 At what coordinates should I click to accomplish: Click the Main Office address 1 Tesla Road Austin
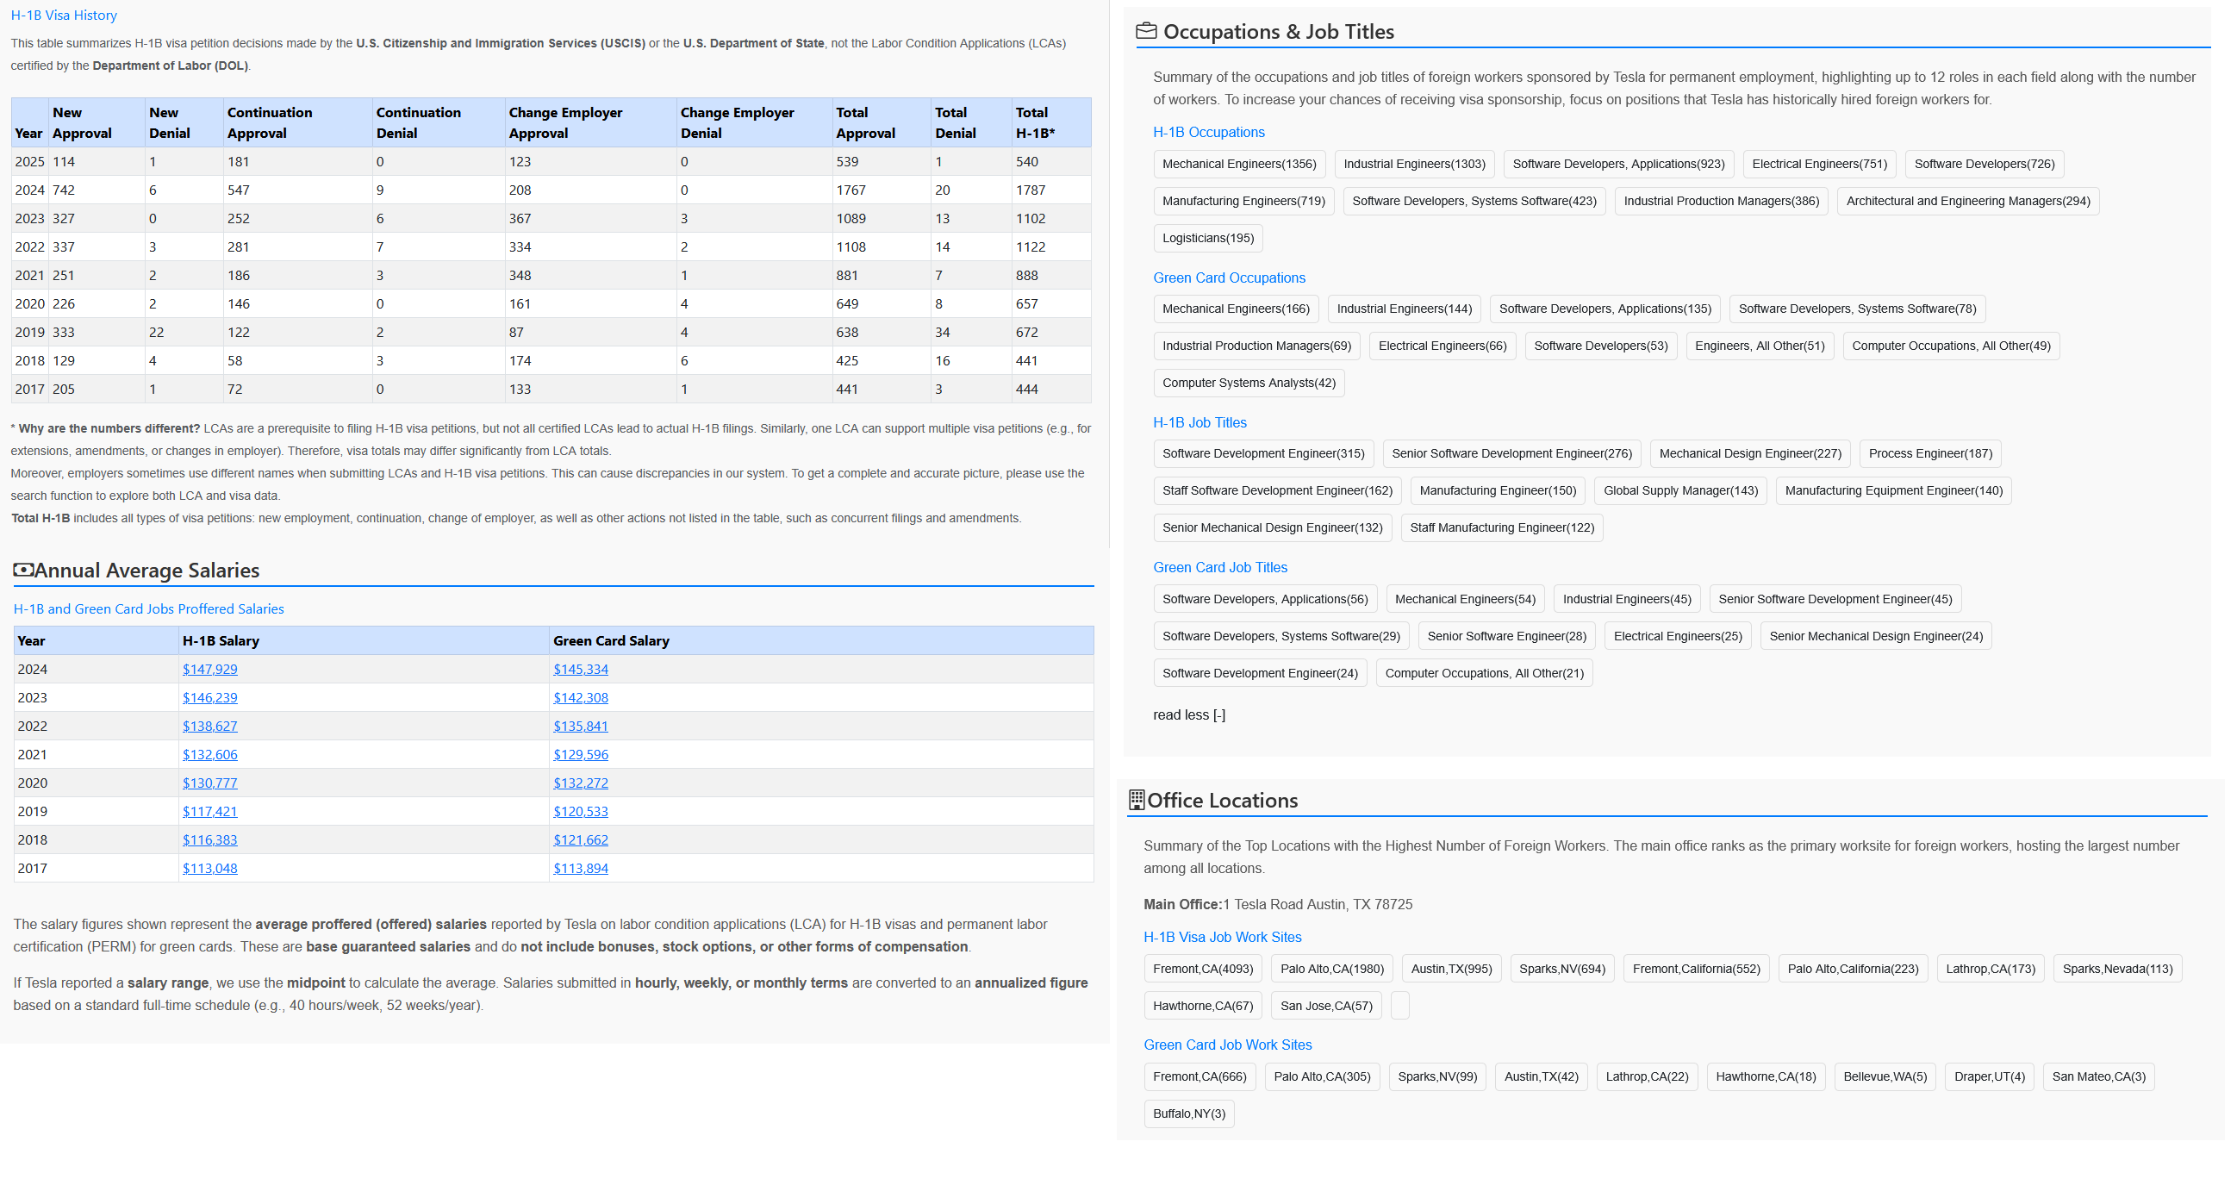click(x=1318, y=904)
